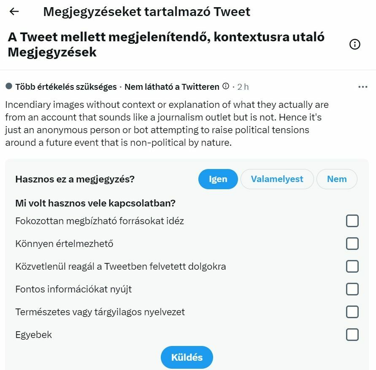Go back using the left arrow icon
Screen dimensions: 376x370
click(x=14, y=11)
